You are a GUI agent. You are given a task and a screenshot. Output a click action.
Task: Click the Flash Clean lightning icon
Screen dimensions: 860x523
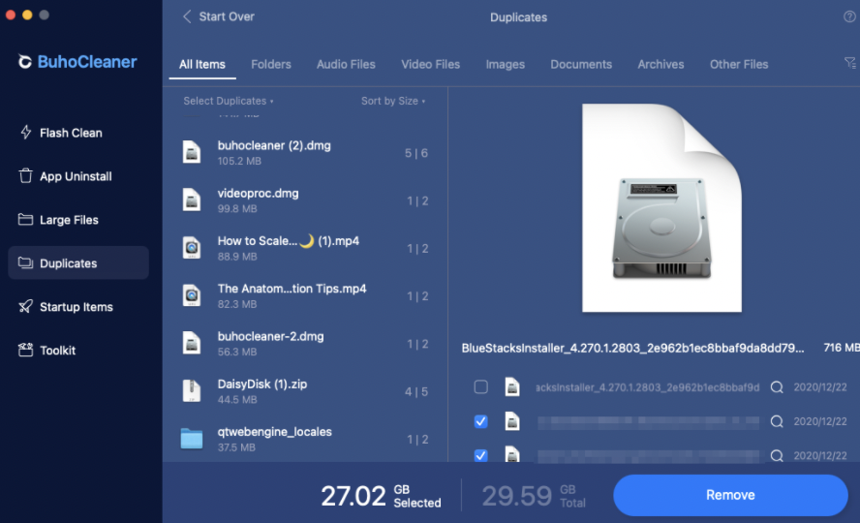[x=26, y=132]
